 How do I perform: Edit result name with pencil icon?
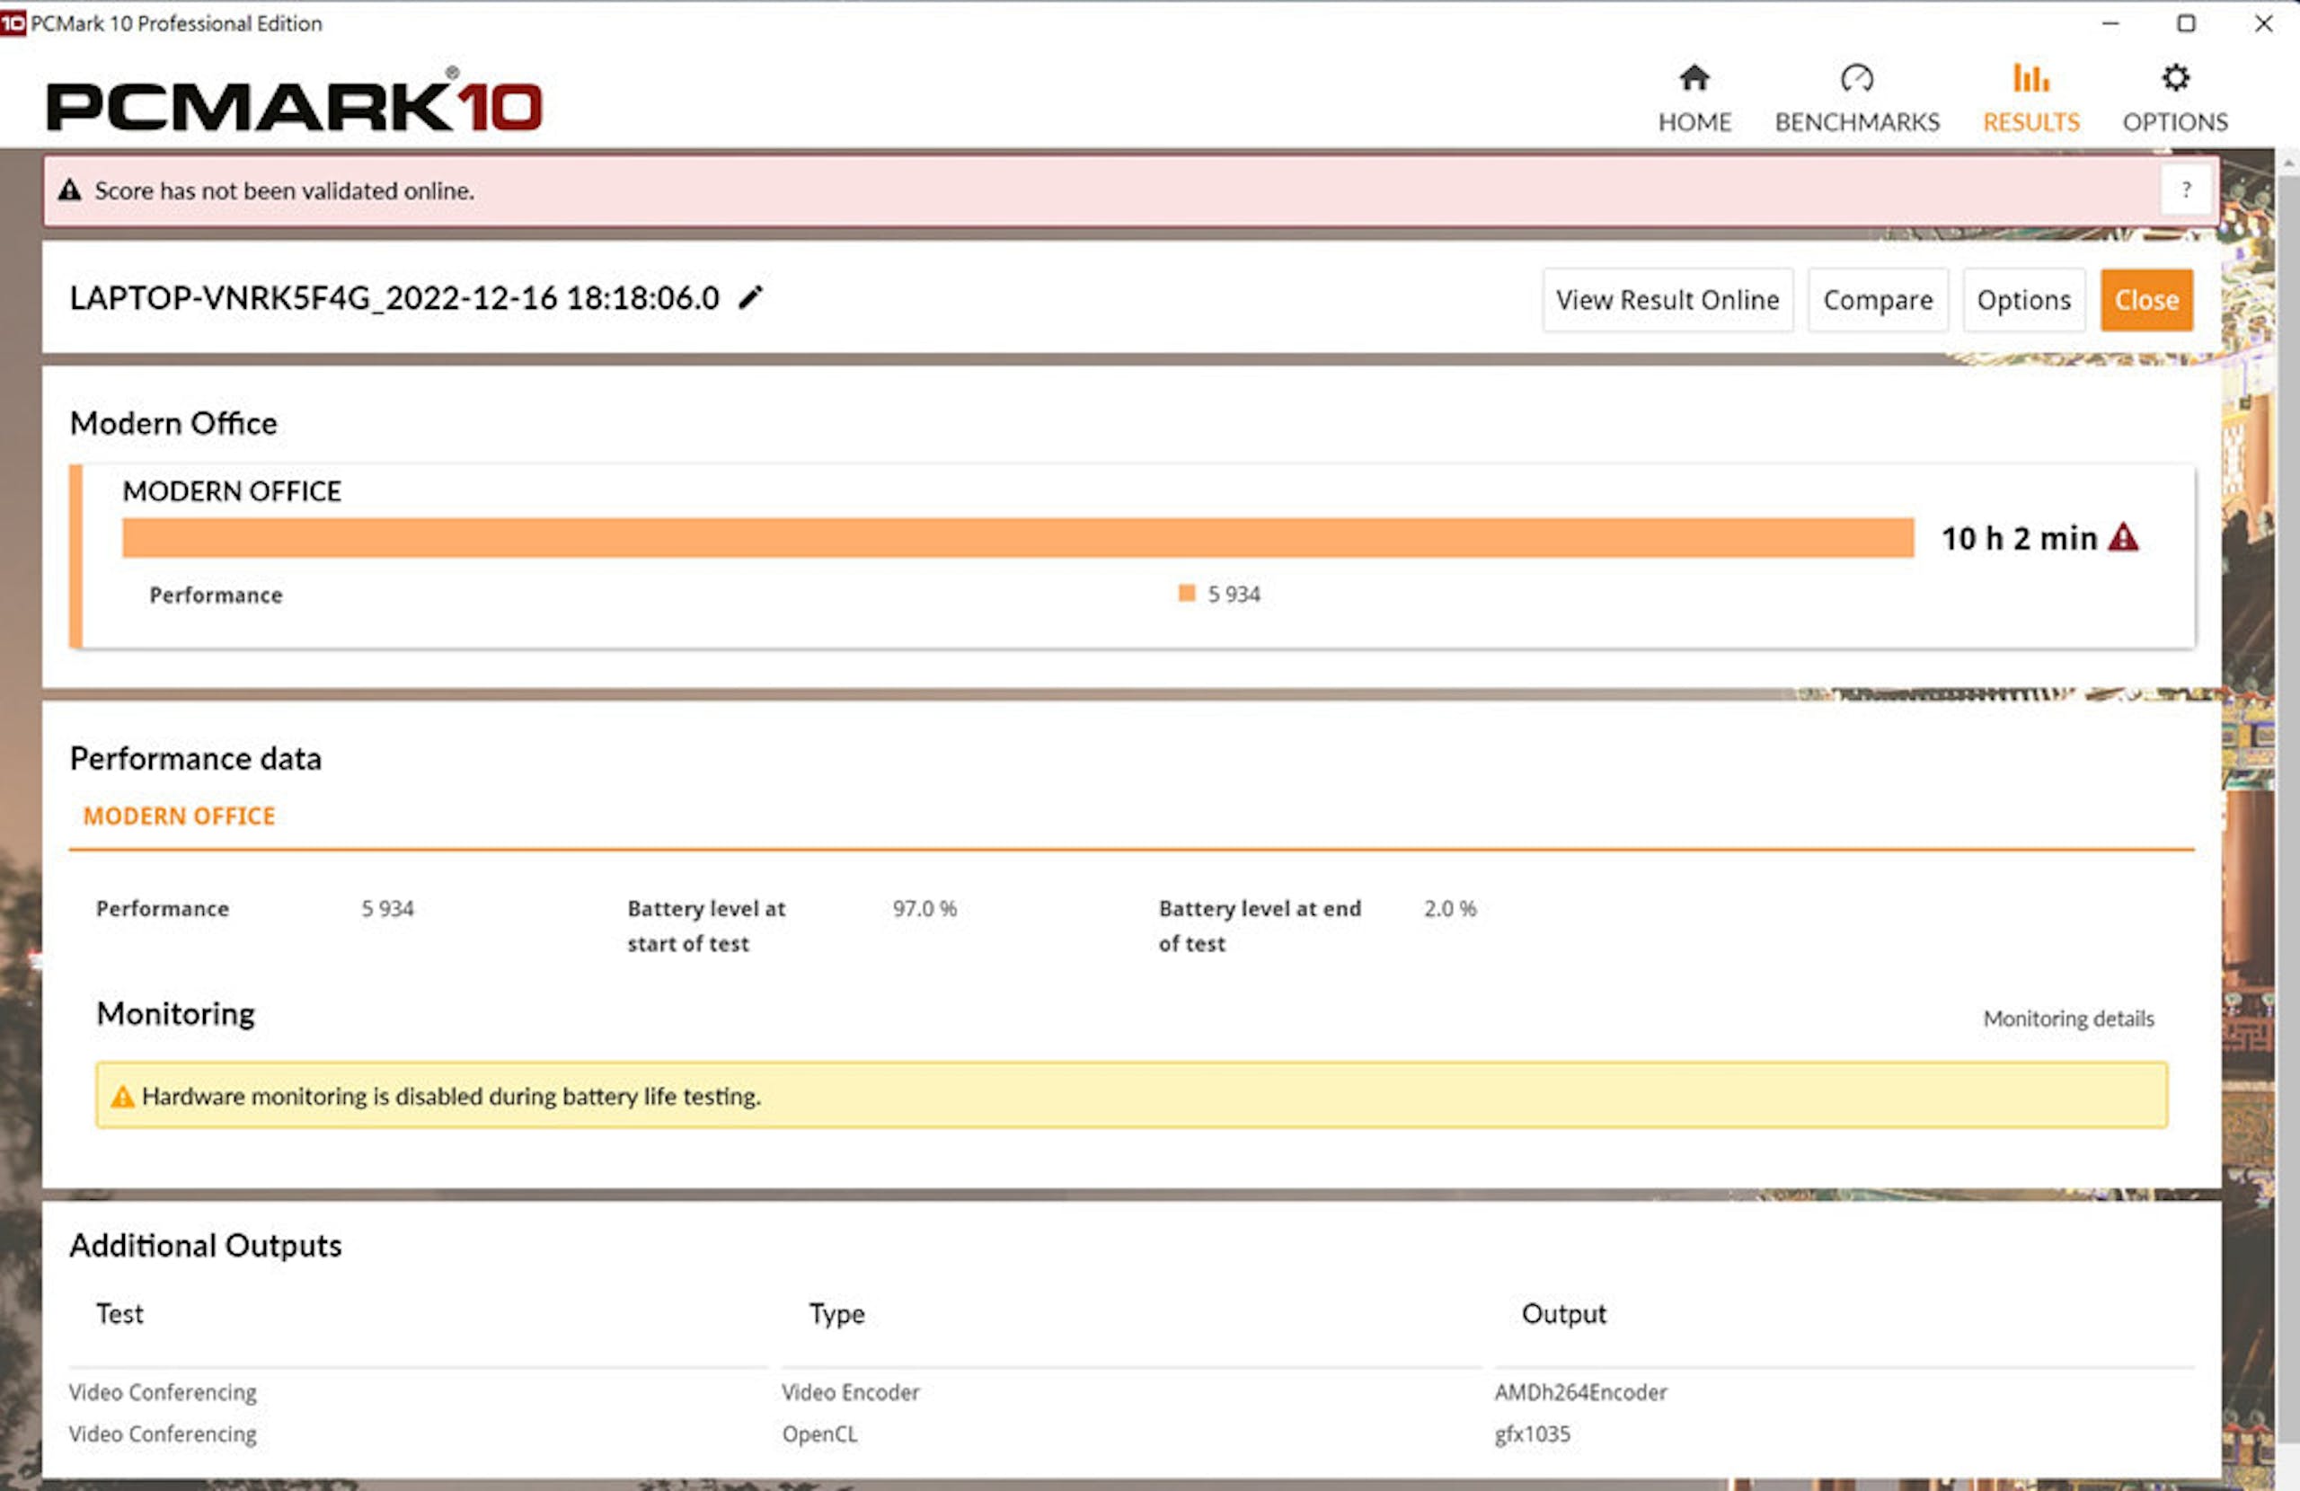pyautogui.click(x=750, y=297)
